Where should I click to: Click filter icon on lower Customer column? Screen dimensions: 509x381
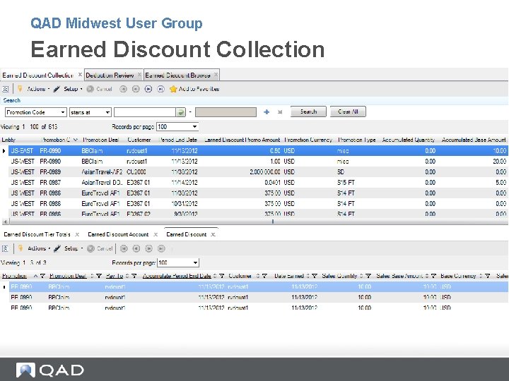(264, 276)
